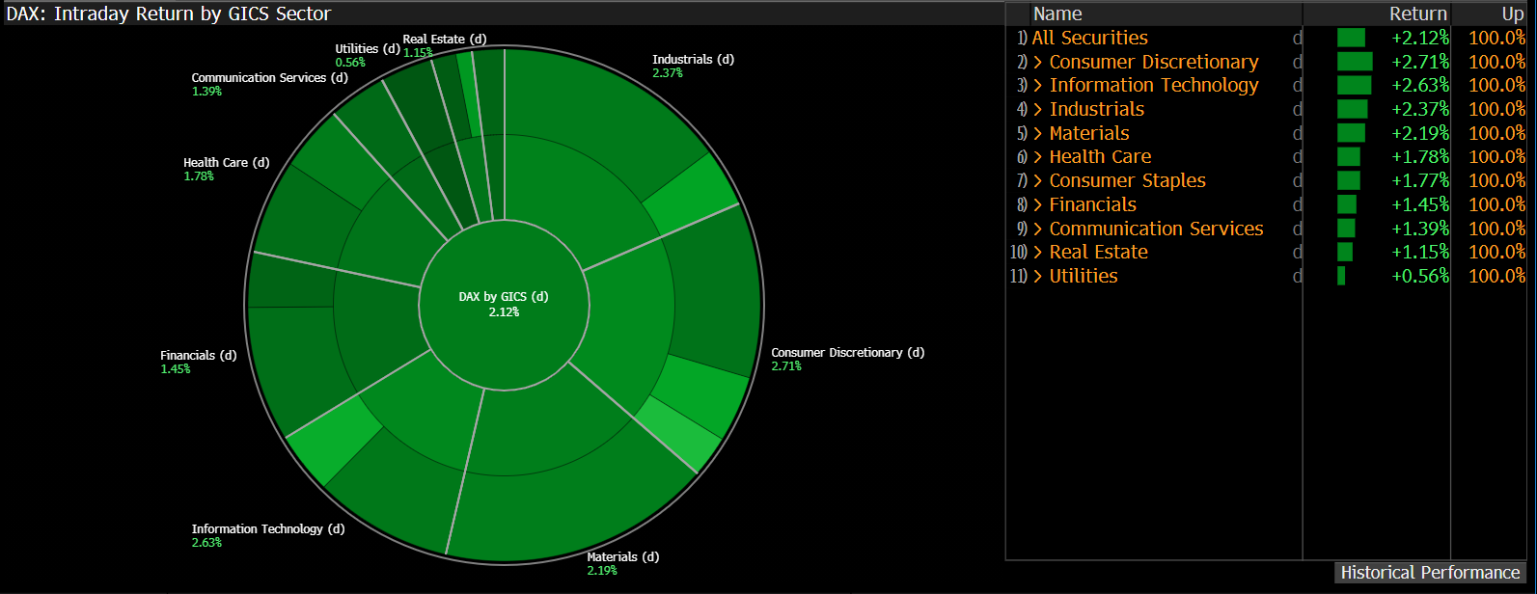Click the Consumer Discretionary (d) chart label

point(847,353)
